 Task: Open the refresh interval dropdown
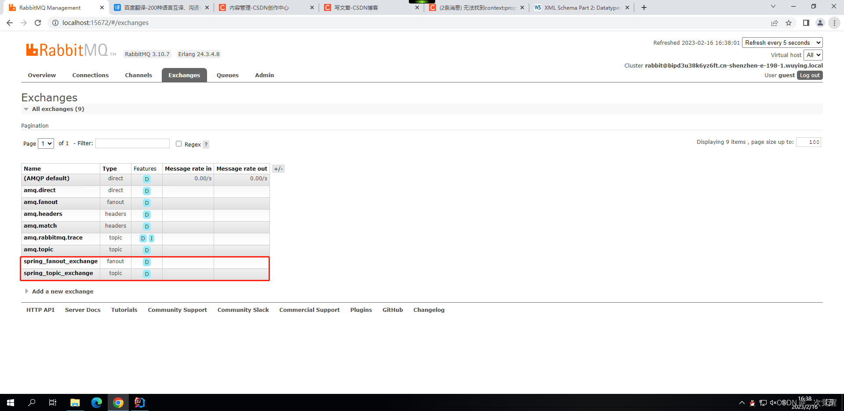782,43
